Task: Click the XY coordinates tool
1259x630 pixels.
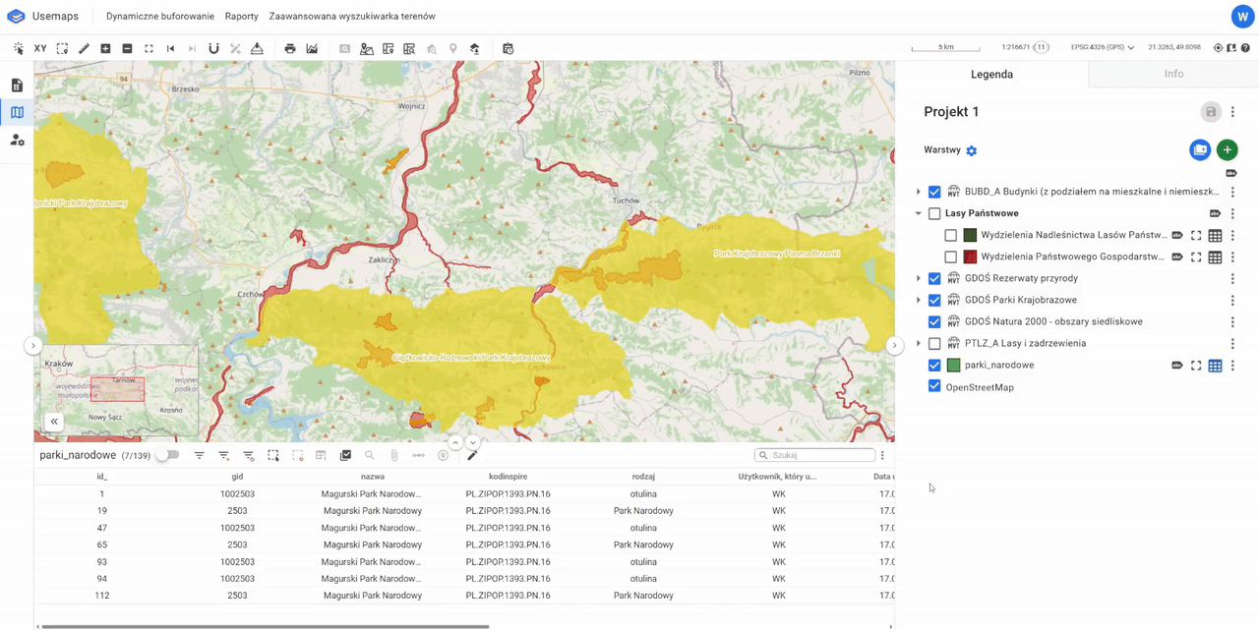Action: coord(40,48)
